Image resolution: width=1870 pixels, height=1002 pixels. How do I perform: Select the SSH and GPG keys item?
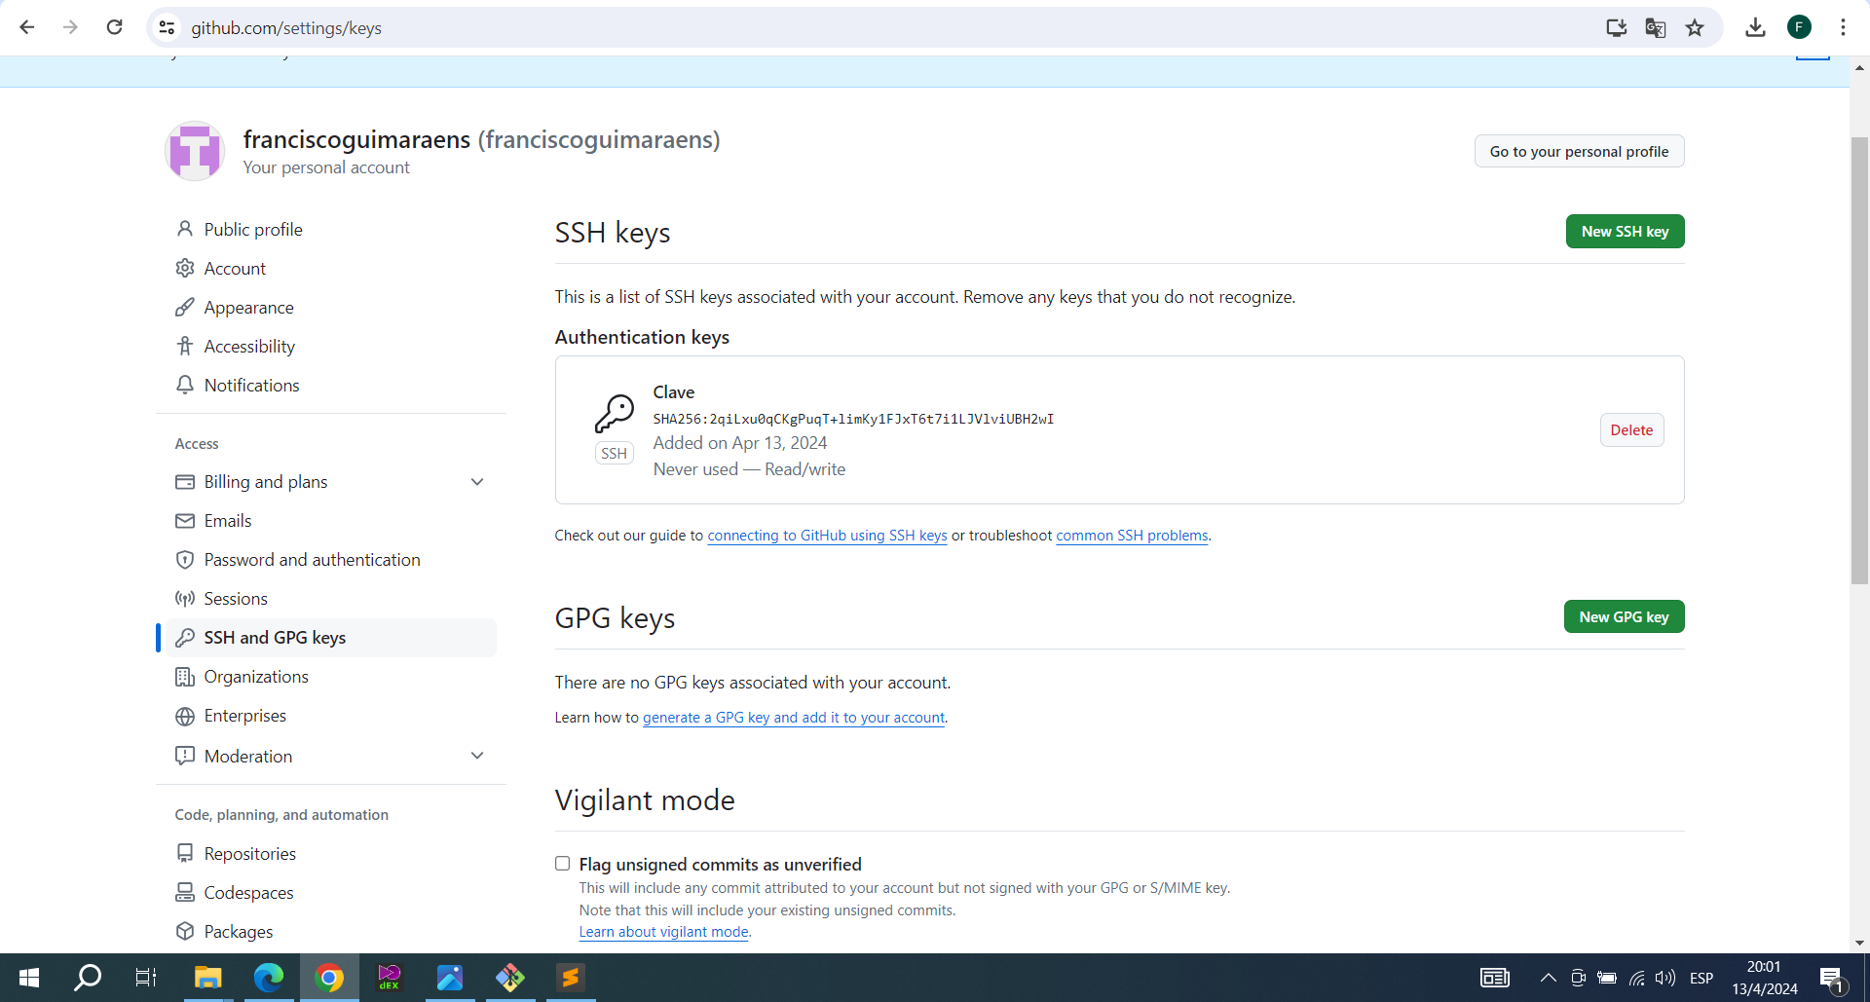(331, 638)
